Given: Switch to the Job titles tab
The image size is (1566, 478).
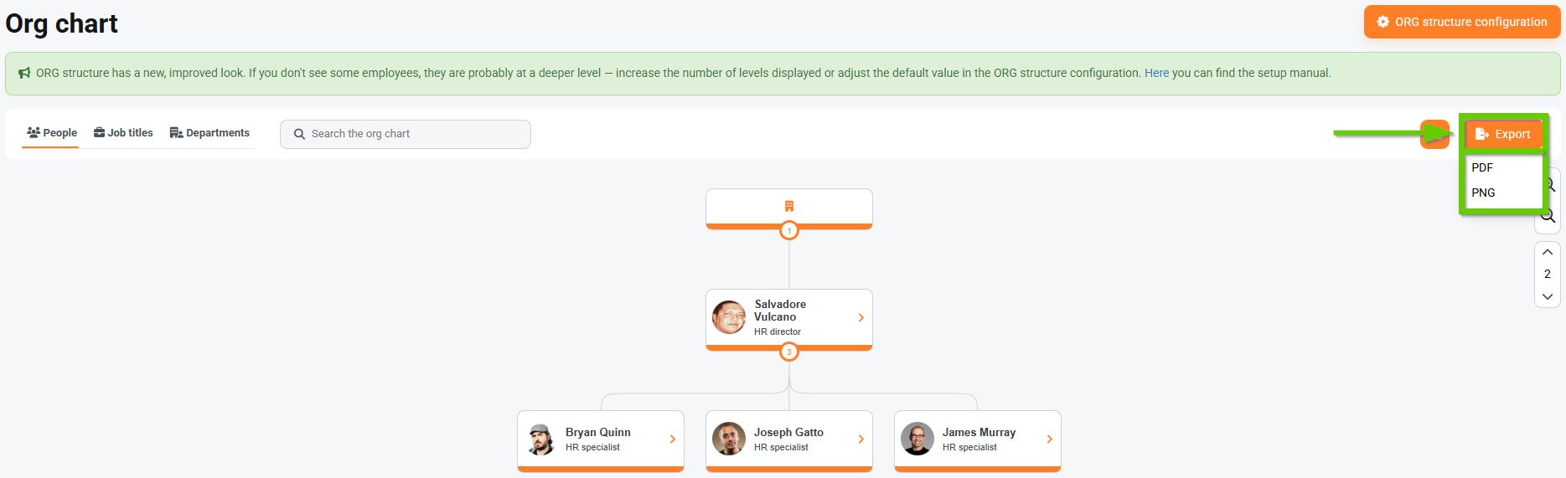Looking at the screenshot, I should click(123, 133).
